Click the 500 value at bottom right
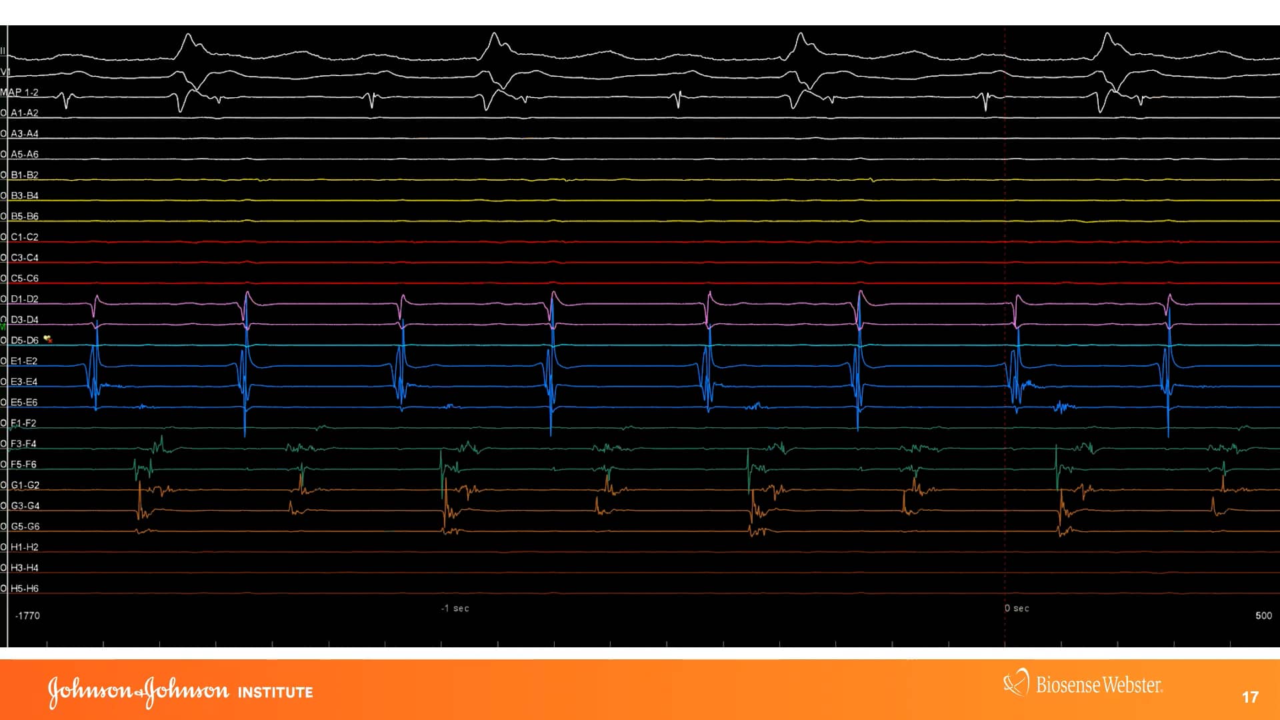Screen dimensions: 1280x720 [x=1263, y=616]
